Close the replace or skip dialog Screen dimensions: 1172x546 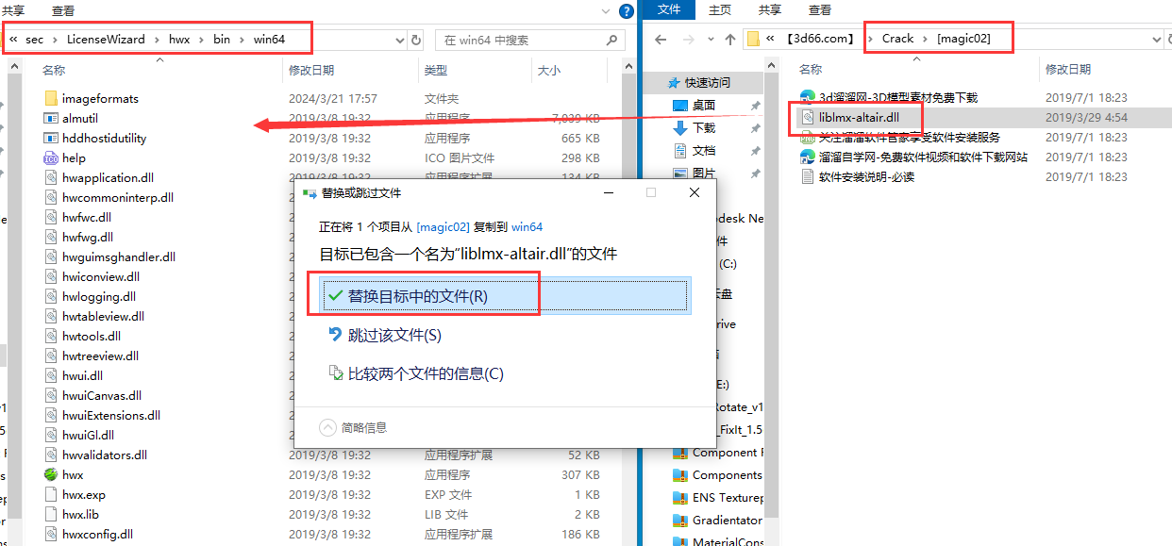coord(695,192)
